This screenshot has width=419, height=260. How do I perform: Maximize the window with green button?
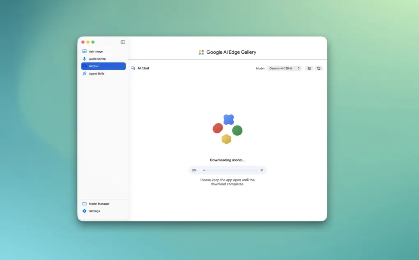pos(93,42)
